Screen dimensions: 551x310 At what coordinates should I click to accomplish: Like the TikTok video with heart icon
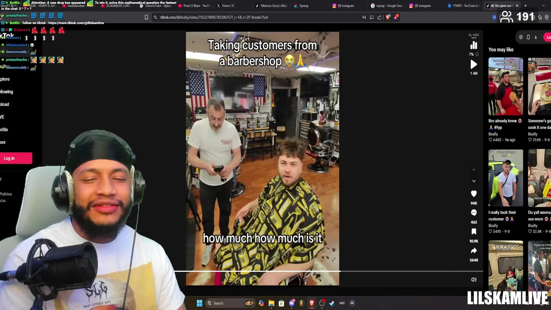(474, 194)
